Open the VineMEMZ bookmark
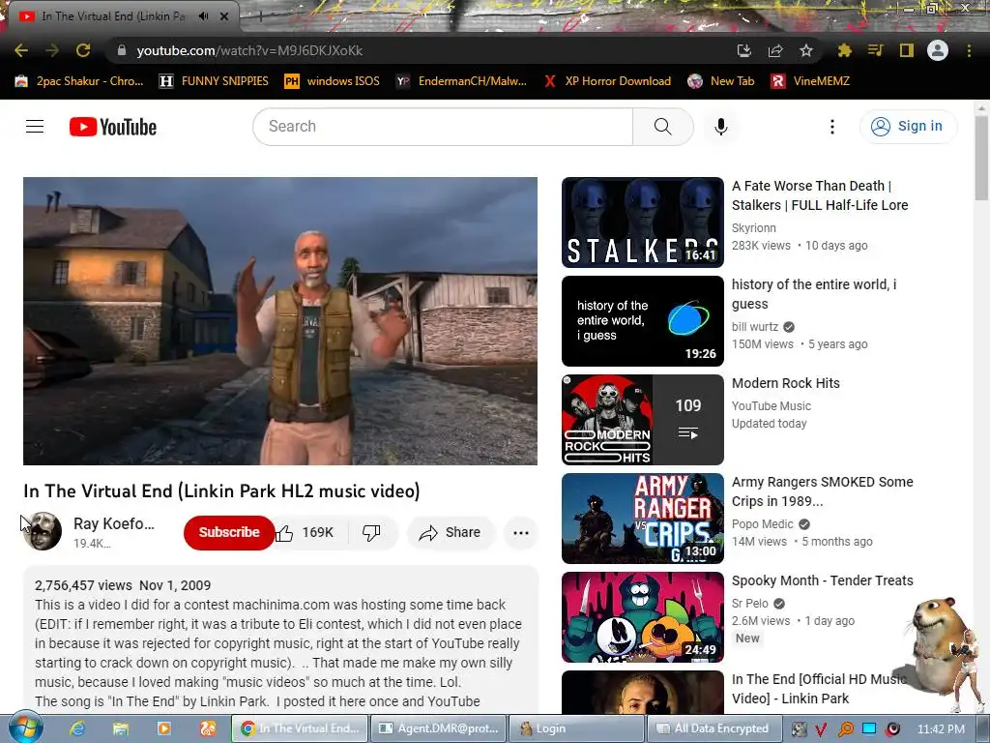Viewport: 990px width, 743px height. 810,81
